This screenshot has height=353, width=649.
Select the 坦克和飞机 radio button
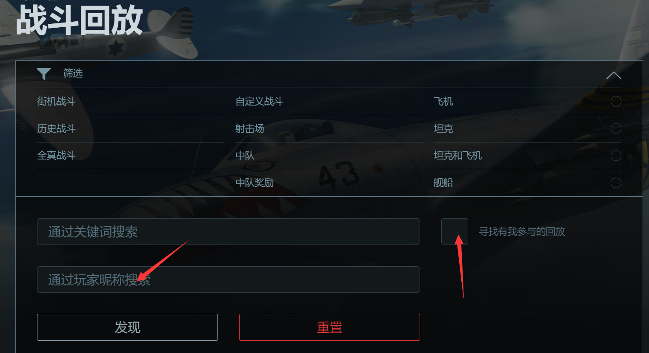pyautogui.click(x=616, y=156)
